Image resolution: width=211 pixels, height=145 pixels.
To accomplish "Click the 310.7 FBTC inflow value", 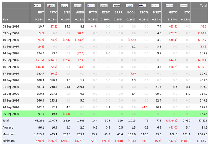I will point(53,80).
